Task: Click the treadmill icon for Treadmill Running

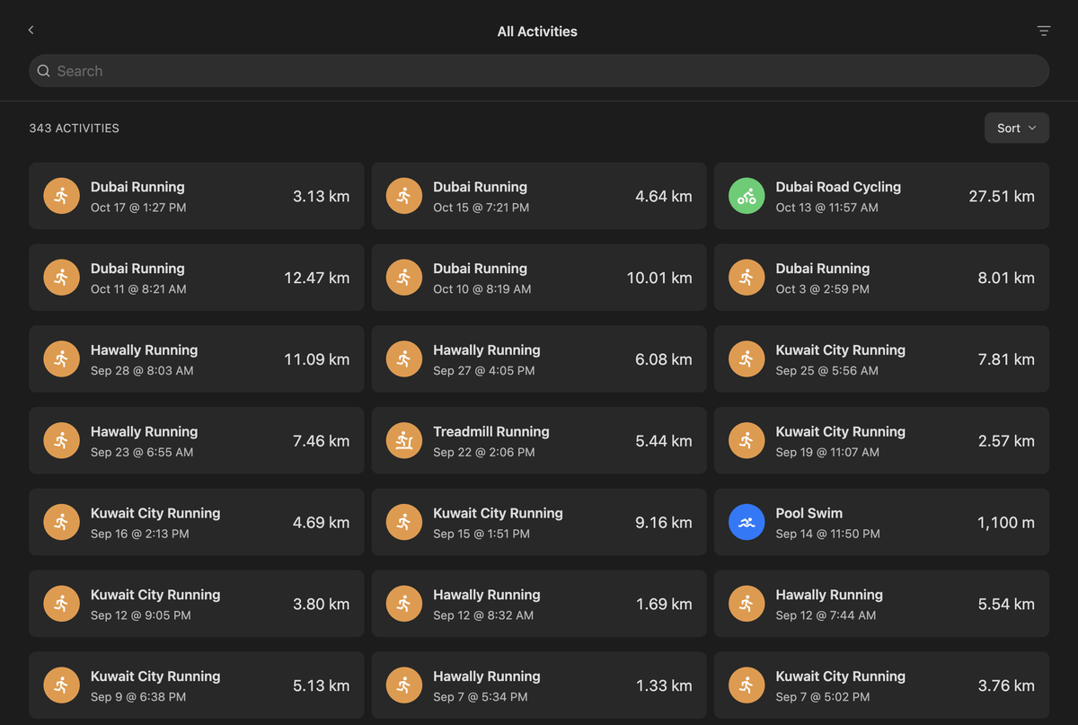Action: [x=404, y=441]
